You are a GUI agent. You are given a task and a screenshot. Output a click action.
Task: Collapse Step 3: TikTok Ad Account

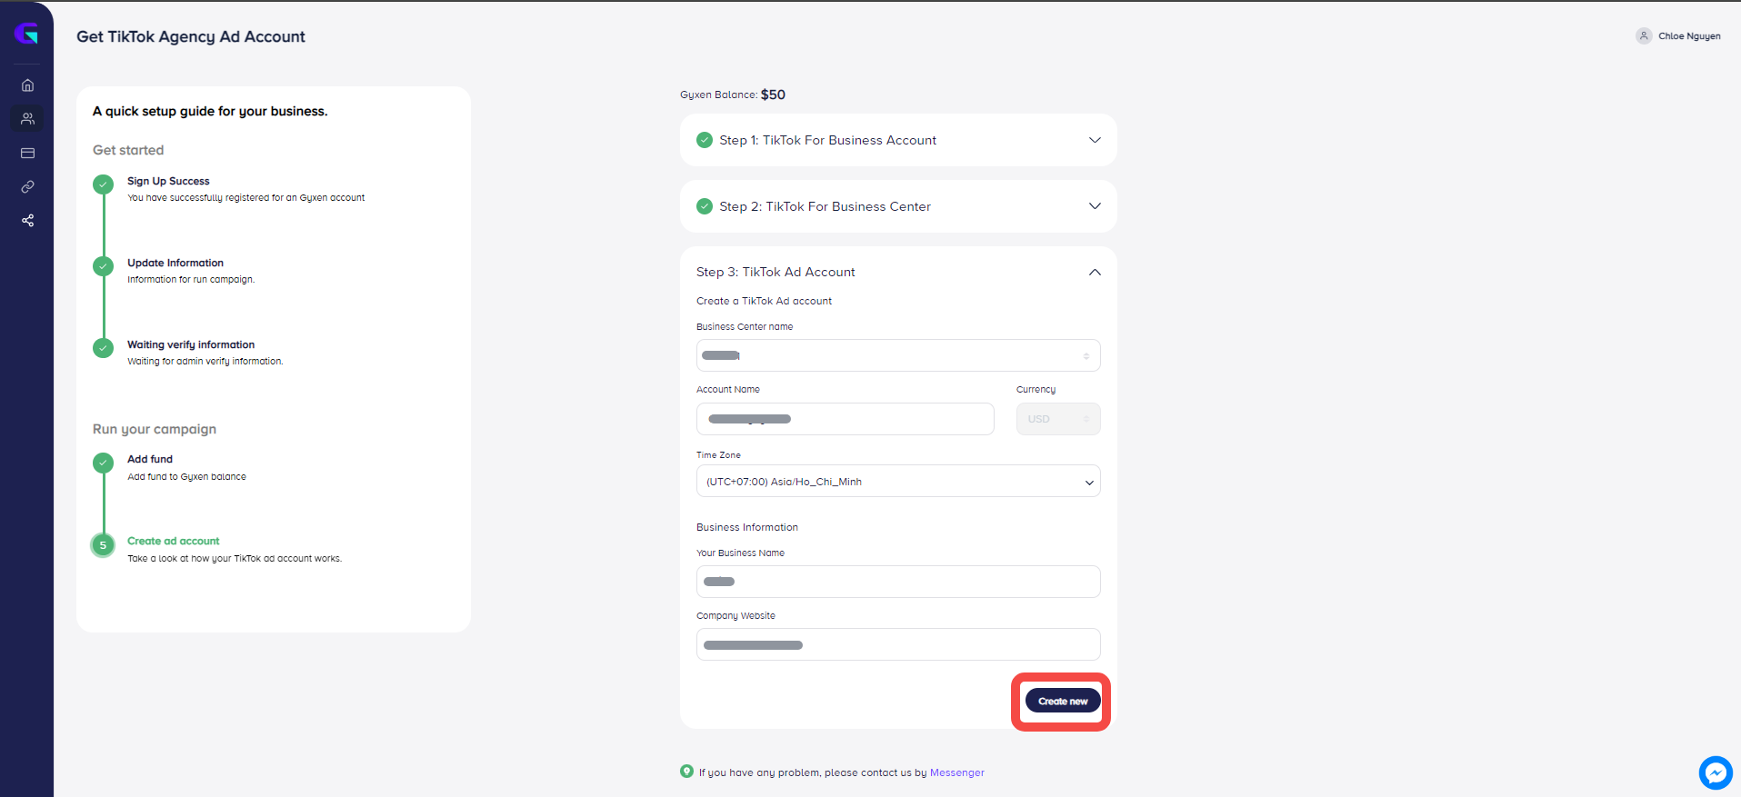pos(1095,272)
